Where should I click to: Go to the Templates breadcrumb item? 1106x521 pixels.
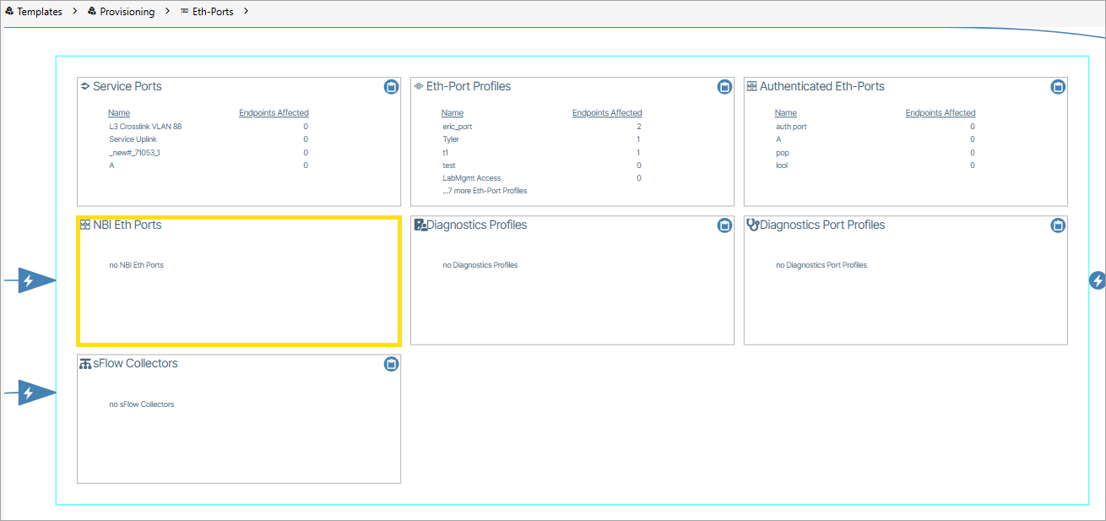39,12
